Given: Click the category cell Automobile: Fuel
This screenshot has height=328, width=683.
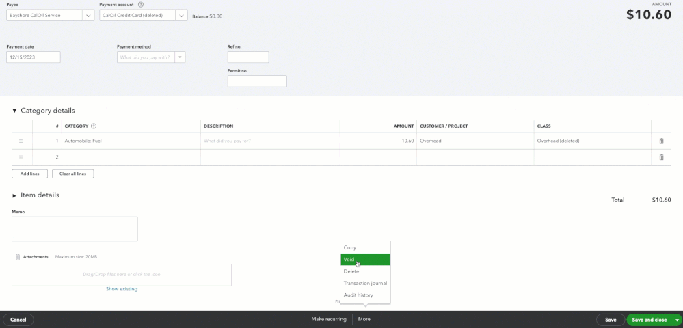Looking at the screenshot, I should [x=131, y=141].
